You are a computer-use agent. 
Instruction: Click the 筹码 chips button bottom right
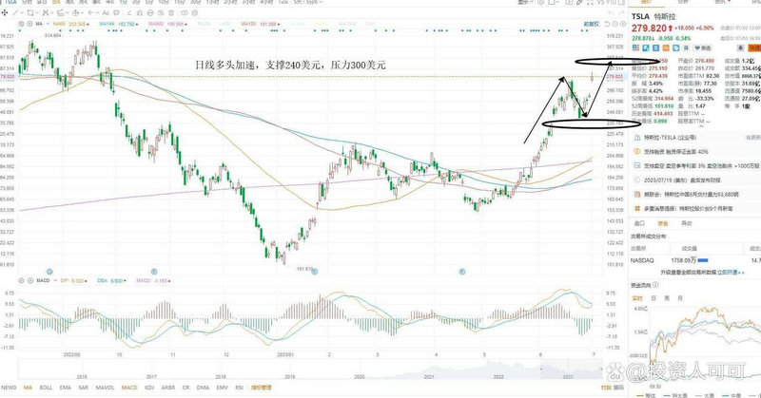tap(619, 388)
